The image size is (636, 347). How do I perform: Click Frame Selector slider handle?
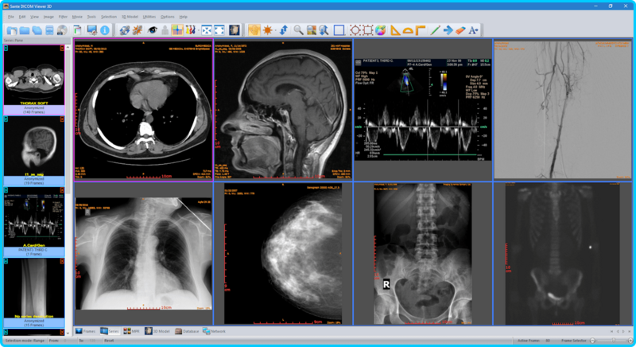pos(613,341)
